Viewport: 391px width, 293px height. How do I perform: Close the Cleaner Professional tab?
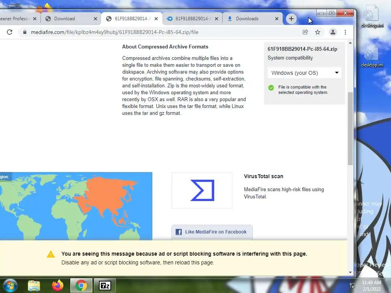[35, 19]
